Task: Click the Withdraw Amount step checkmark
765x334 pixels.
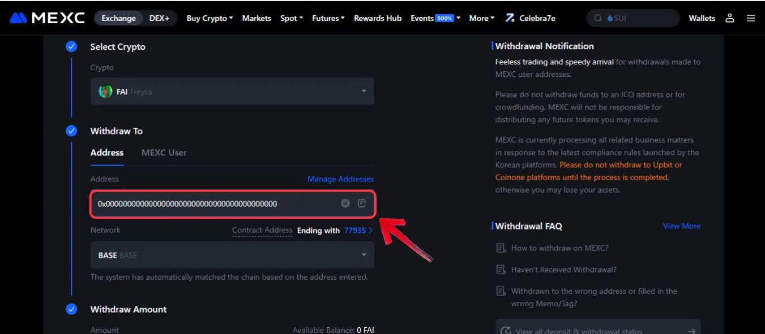Action: (x=71, y=309)
